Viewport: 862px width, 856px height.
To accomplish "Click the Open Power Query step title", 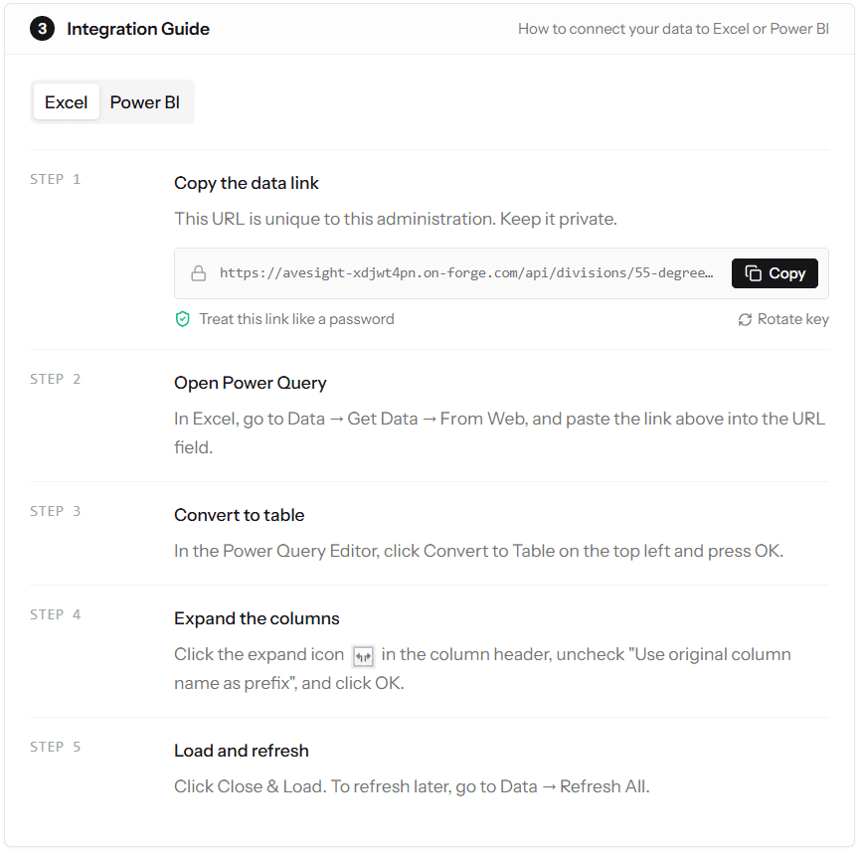I will [x=251, y=383].
